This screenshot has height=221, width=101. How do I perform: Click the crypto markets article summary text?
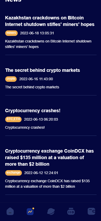(x=32, y=87)
